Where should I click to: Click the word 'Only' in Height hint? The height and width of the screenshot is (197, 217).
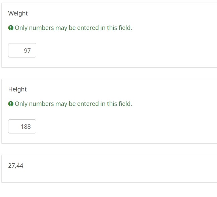21,104
